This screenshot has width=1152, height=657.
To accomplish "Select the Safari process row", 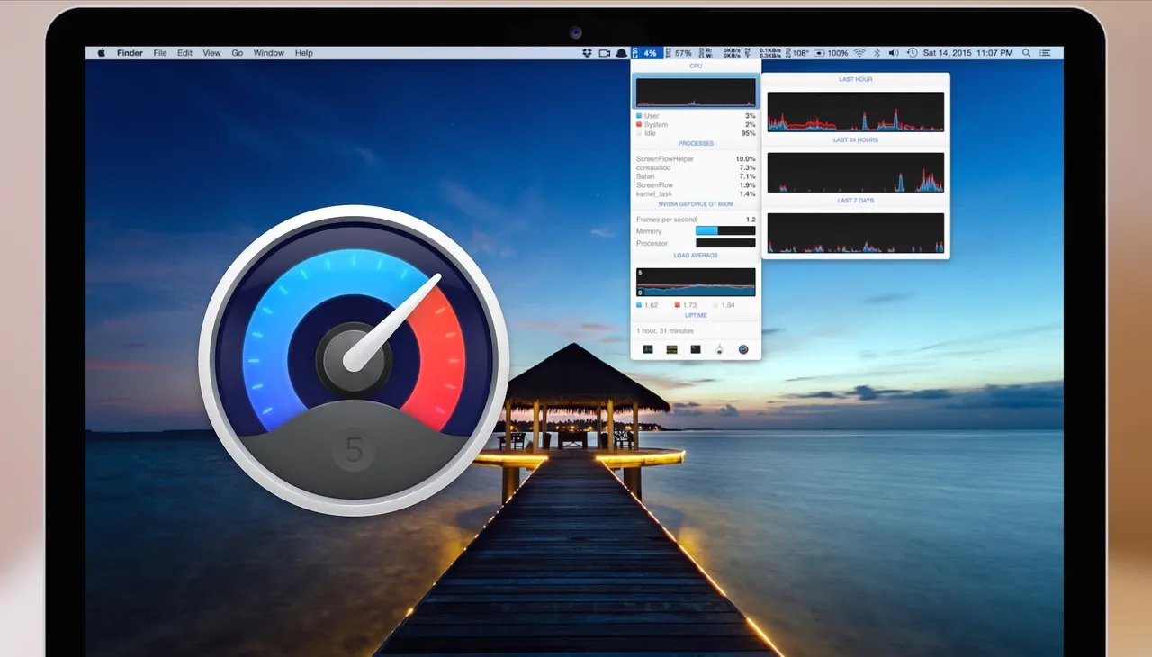I will (x=696, y=176).
